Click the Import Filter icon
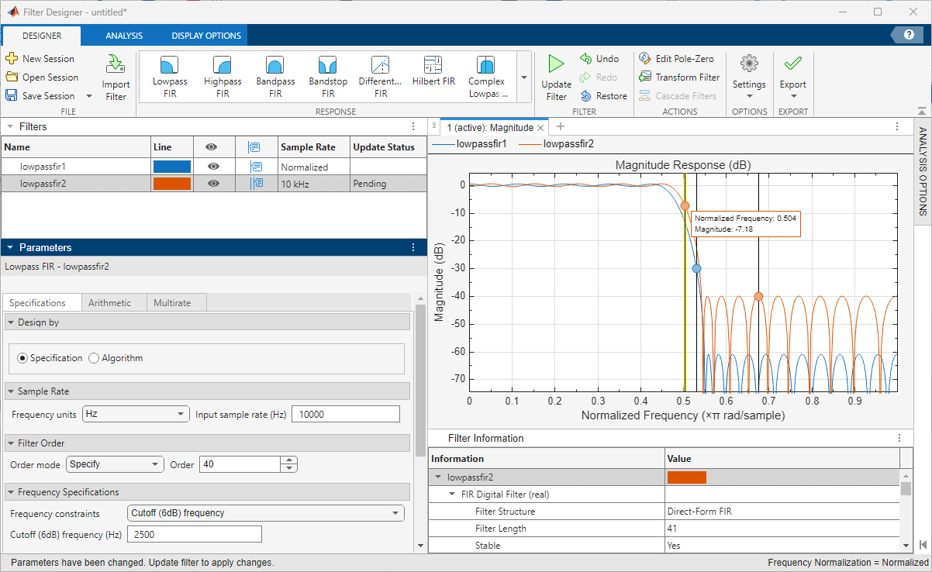 coord(116,64)
